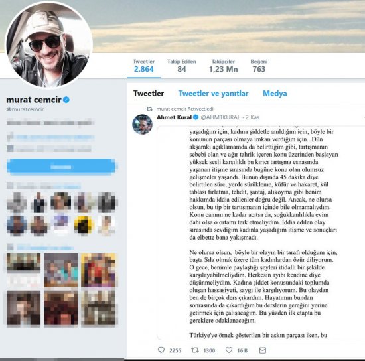
Task: View Beğeni 763 likes
Action: (259, 66)
